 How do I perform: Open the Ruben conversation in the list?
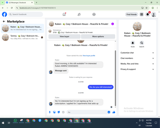(x=22, y=28)
